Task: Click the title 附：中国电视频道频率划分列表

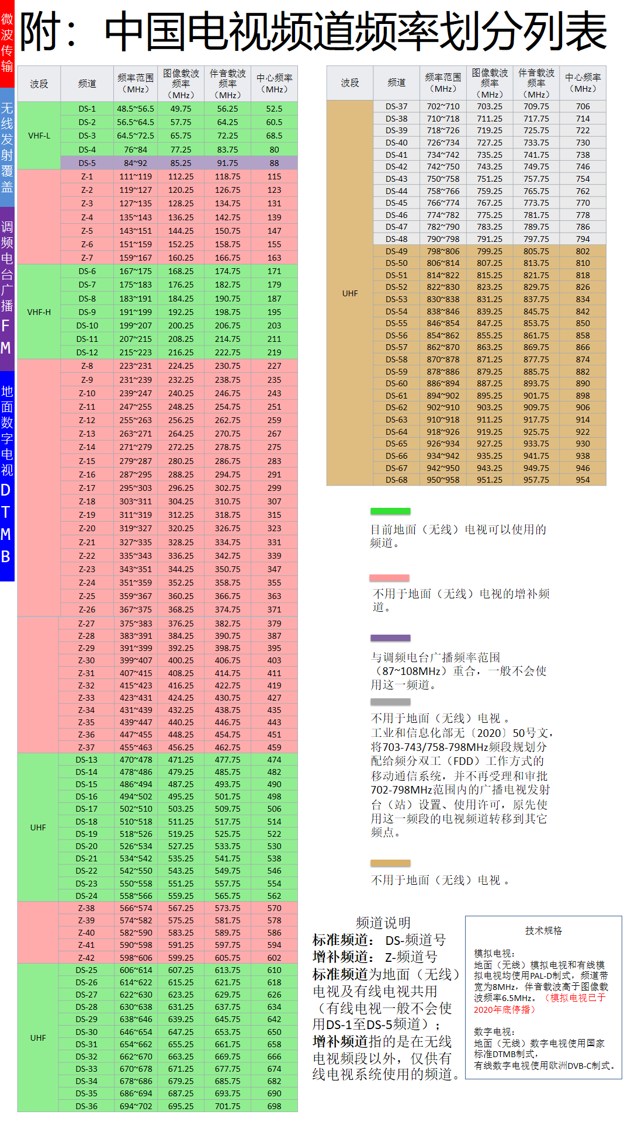Action: point(314,32)
